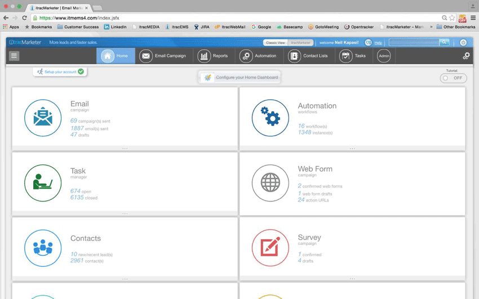Click the search input field in header
The width and height of the screenshot is (479, 299).
click(414, 42)
